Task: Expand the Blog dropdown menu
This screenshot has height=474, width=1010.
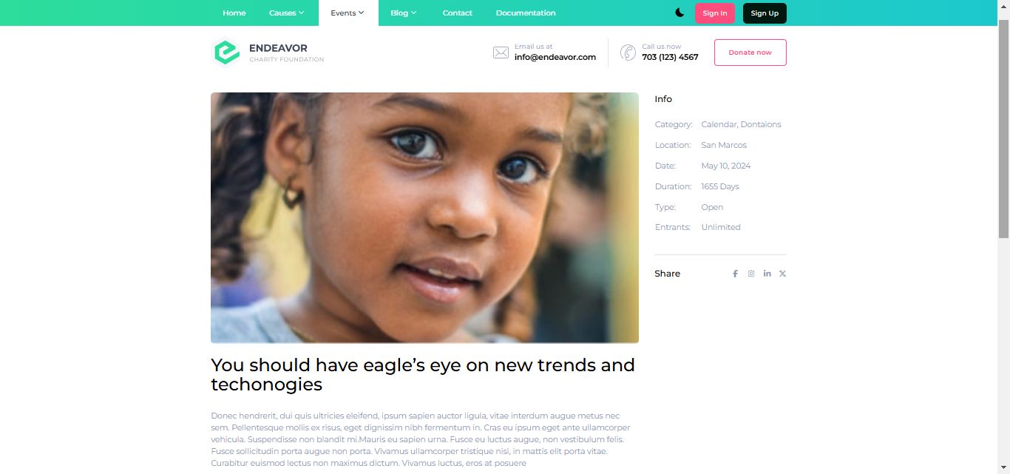Action: [404, 13]
